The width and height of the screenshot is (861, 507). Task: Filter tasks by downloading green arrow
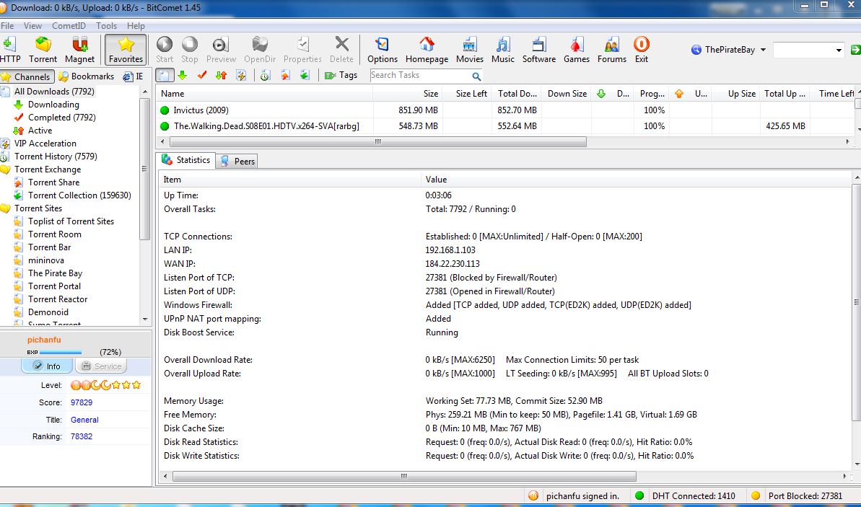[183, 75]
